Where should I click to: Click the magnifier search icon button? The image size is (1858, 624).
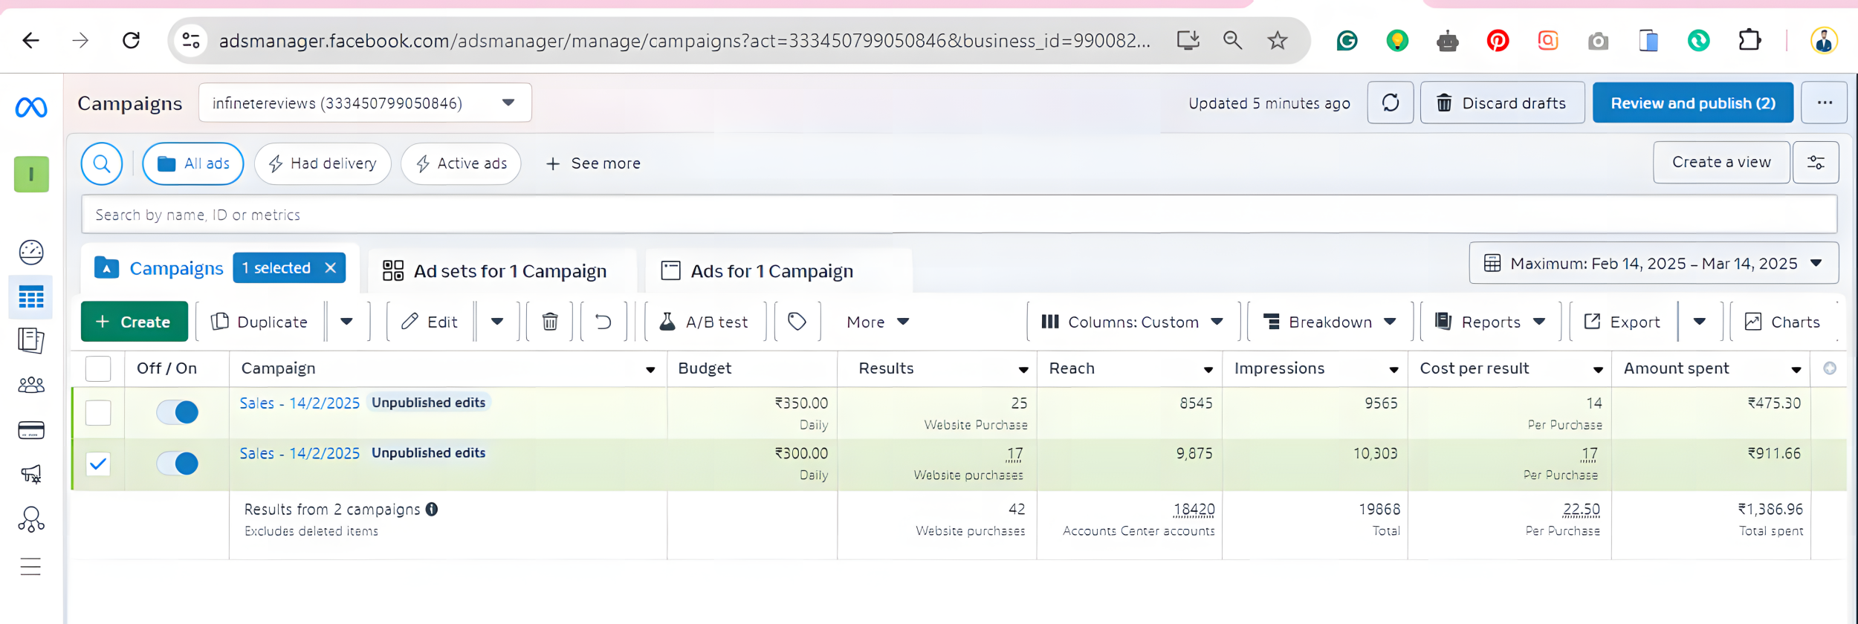(x=102, y=163)
